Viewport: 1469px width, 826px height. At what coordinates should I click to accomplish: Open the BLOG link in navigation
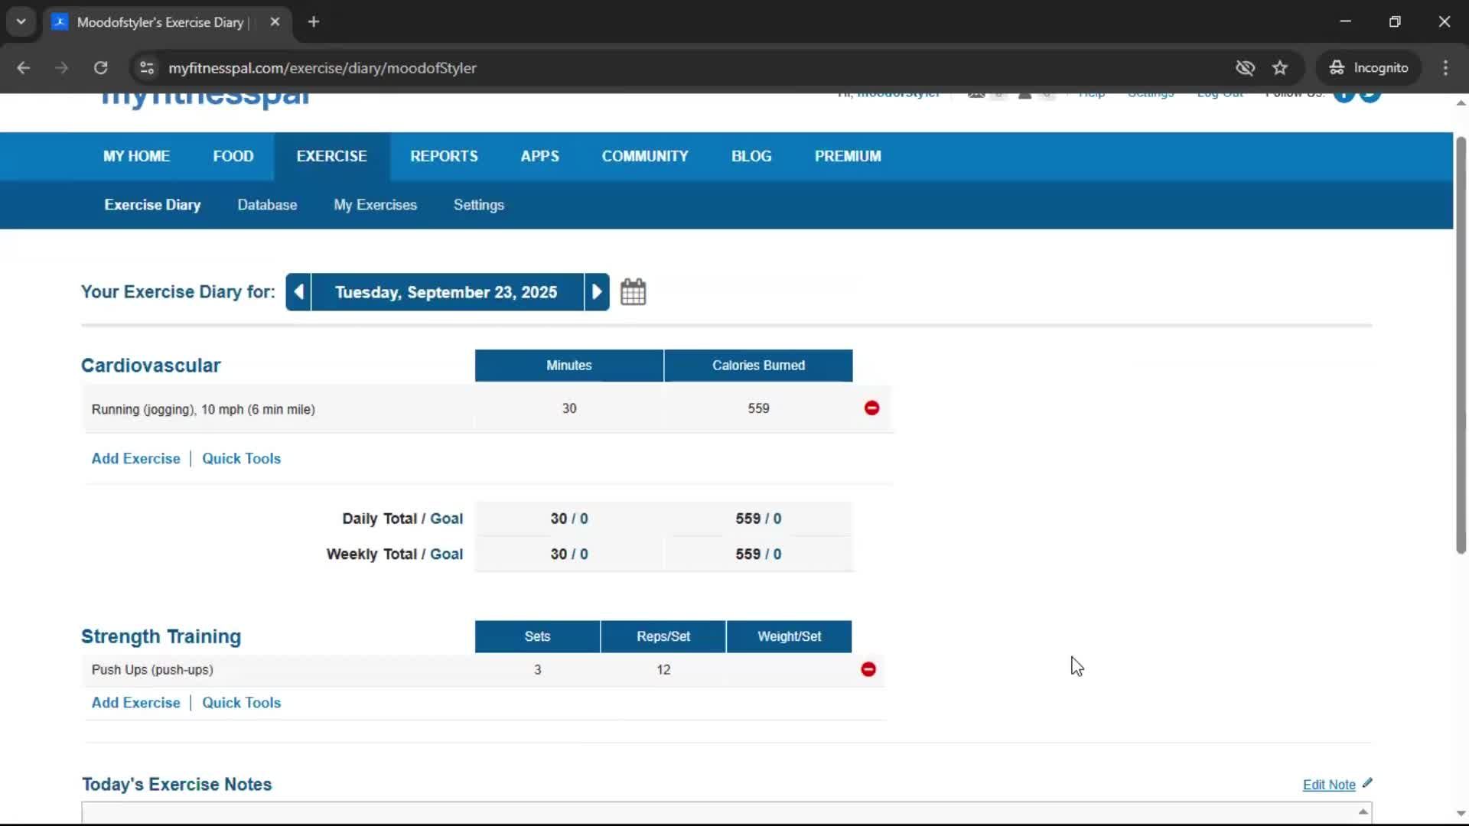point(751,156)
